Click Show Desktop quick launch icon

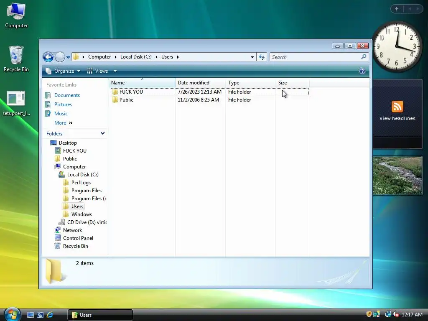(x=30, y=315)
